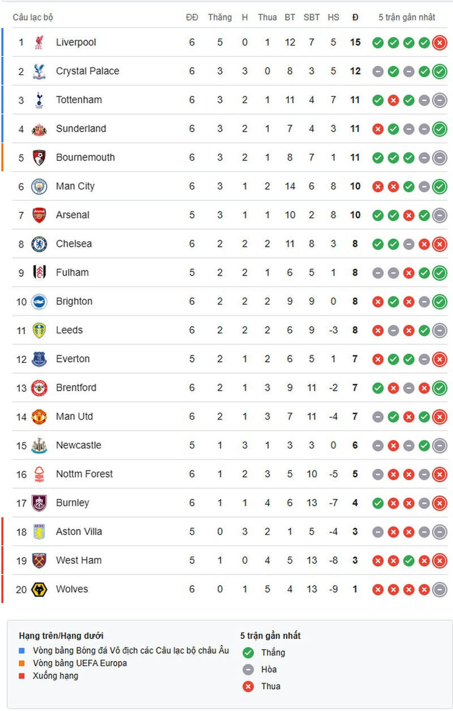
Task: Click Crystal Palace's latest match win indicator
Action: (440, 72)
